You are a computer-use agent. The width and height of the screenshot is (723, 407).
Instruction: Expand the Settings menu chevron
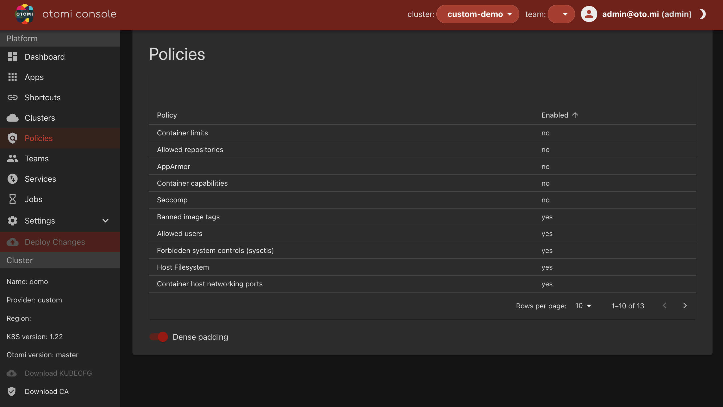pos(105,221)
